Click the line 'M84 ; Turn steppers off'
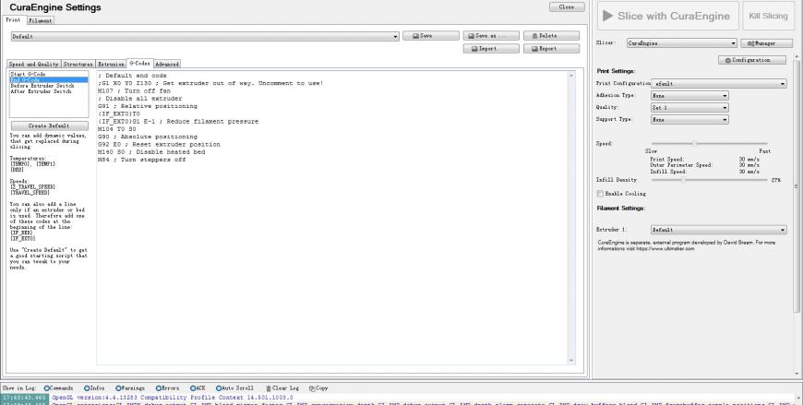 [x=141, y=160]
